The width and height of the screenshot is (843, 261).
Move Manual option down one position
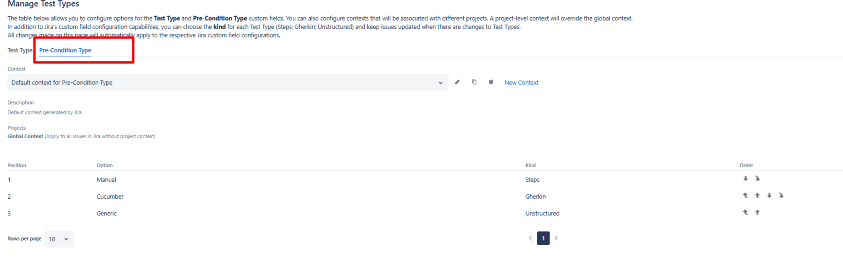click(745, 179)
